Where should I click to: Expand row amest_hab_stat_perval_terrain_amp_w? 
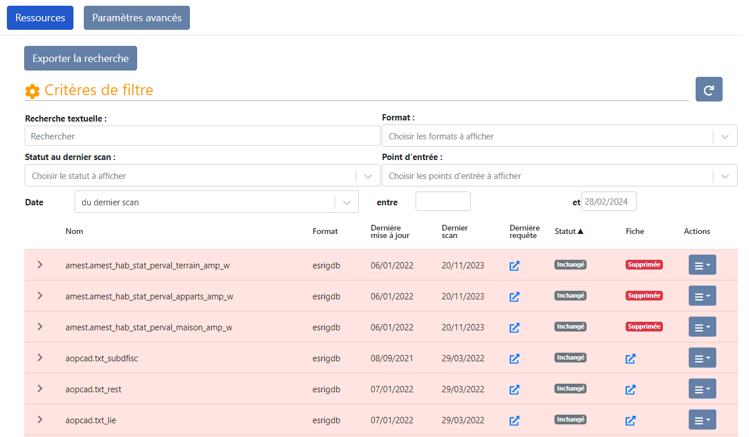point(40,264)
